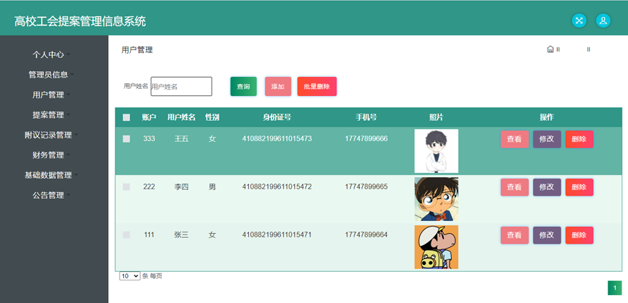Screen dimensions: 628x303
Task: Click the 手机号 column header
Action: click(366, 117)
